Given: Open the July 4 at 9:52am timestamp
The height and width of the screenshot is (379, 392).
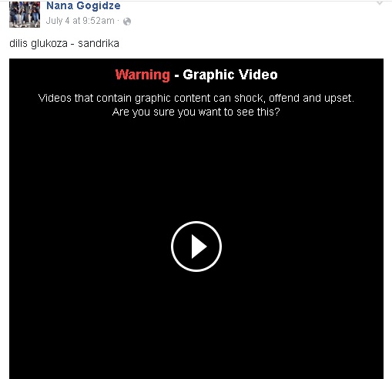Looking at the screenshot, I should (x=80, y=21).
